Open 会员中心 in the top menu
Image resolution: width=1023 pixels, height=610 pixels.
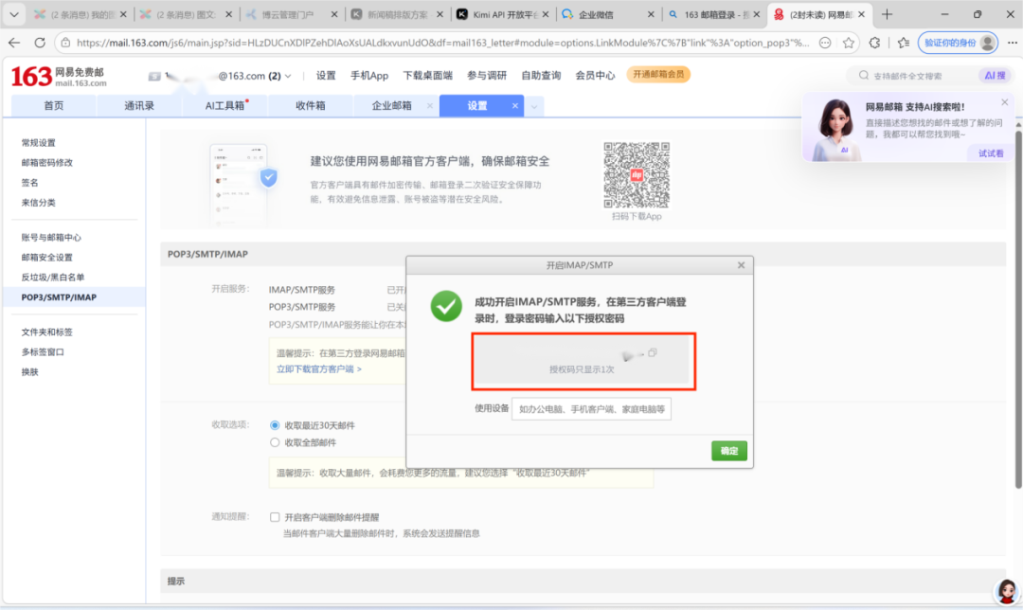point(595,76)
